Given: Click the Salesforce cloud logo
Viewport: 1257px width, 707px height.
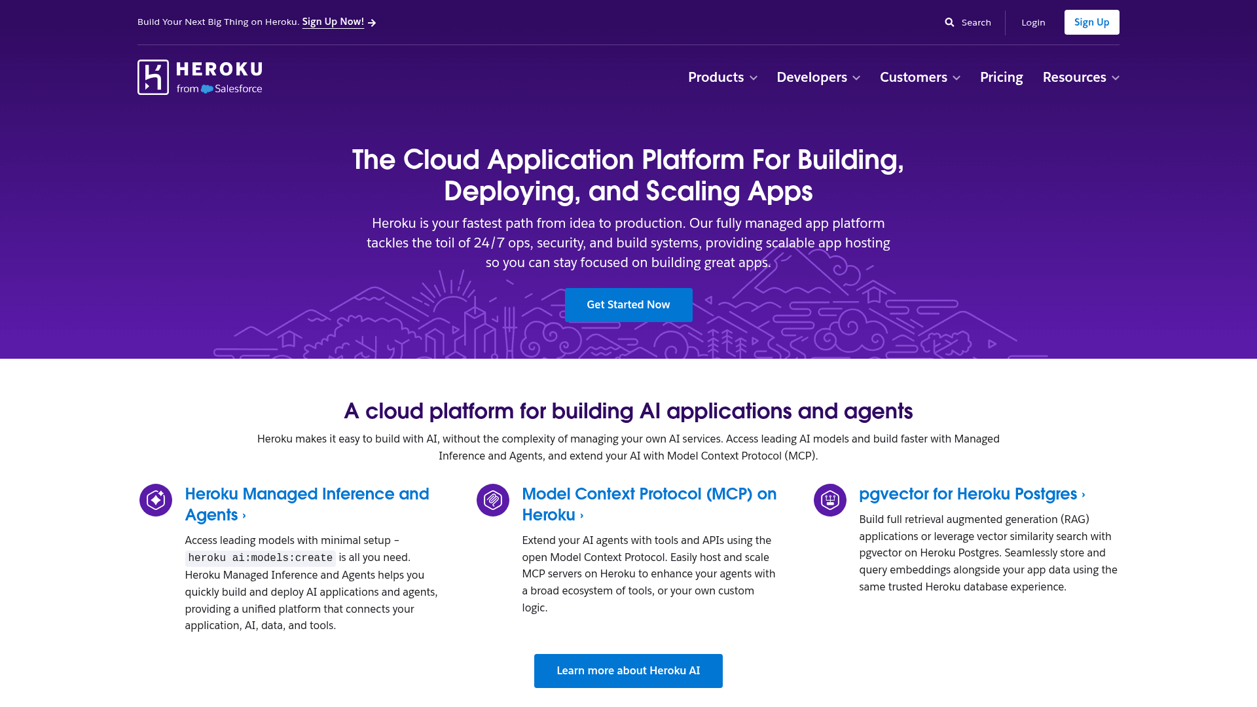Looking at the screenshot, I should point(207,89).
